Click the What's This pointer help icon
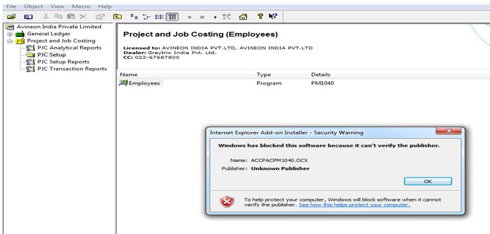 (273, 17)
